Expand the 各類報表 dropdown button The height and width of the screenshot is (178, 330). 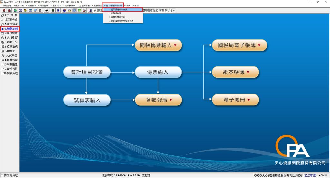pos(158,100)
